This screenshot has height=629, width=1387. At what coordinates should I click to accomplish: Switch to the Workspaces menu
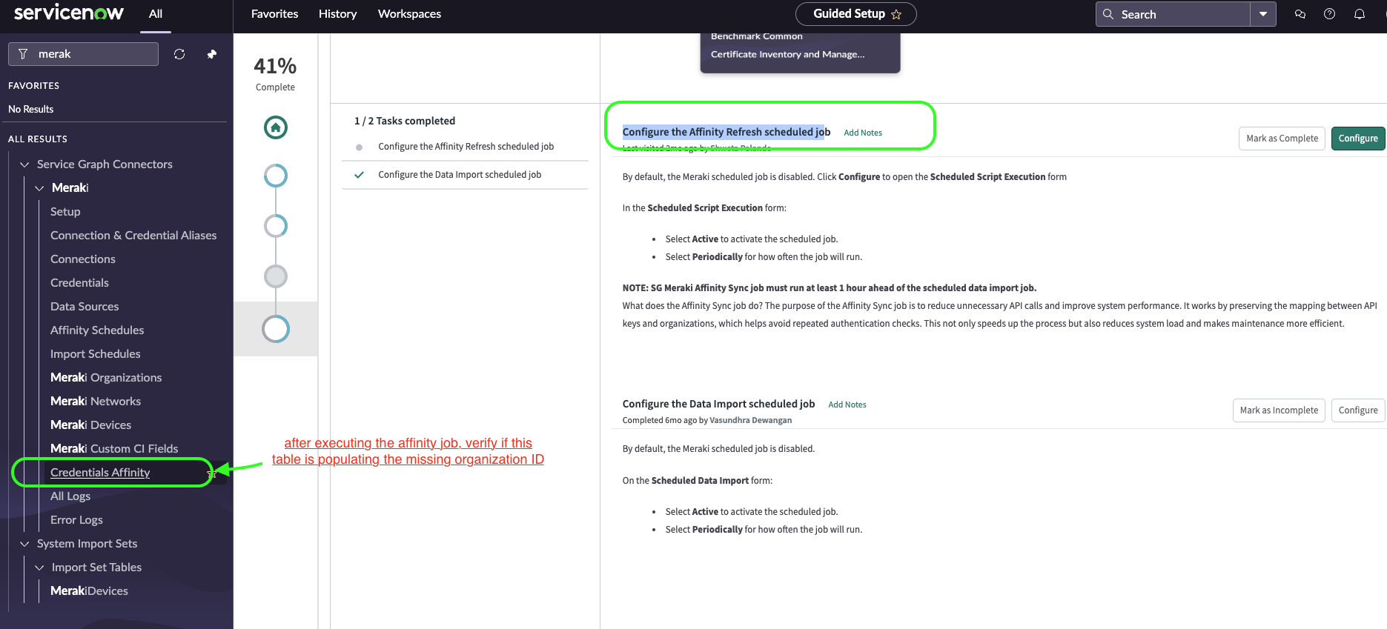click(409, 14)
